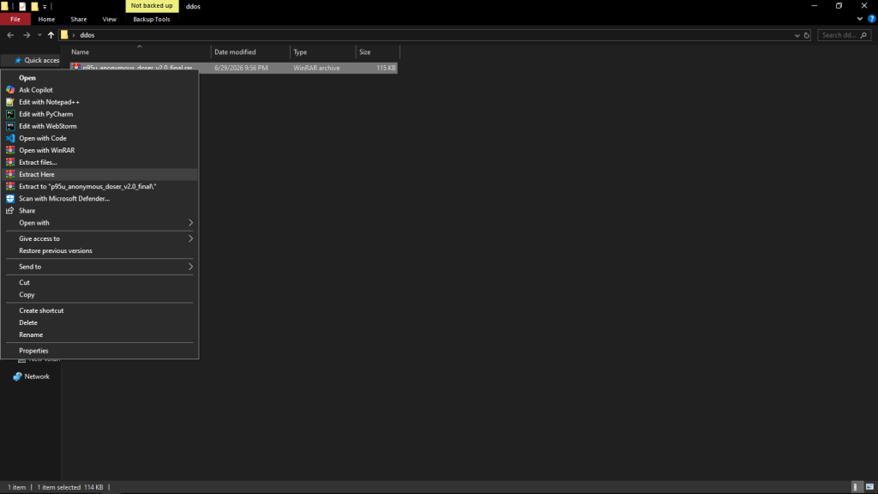The image size is (878, 494).
Task: Open recent locations dropdown next to forward arrow
Action: pos(39,35)
